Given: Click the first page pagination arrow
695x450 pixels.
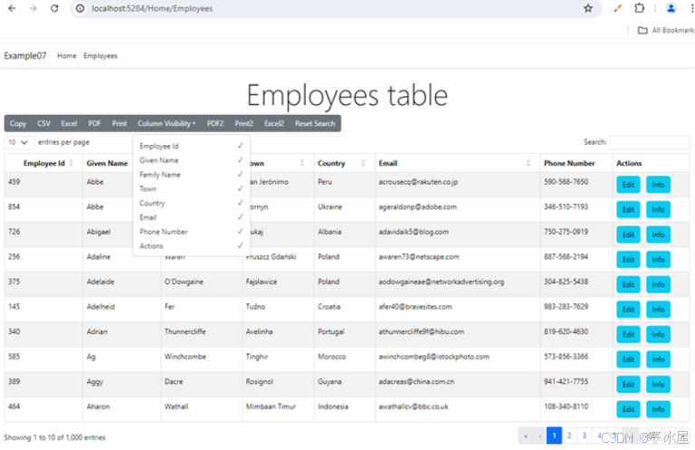Looking at the screenshot, I should tap(525, 436).
